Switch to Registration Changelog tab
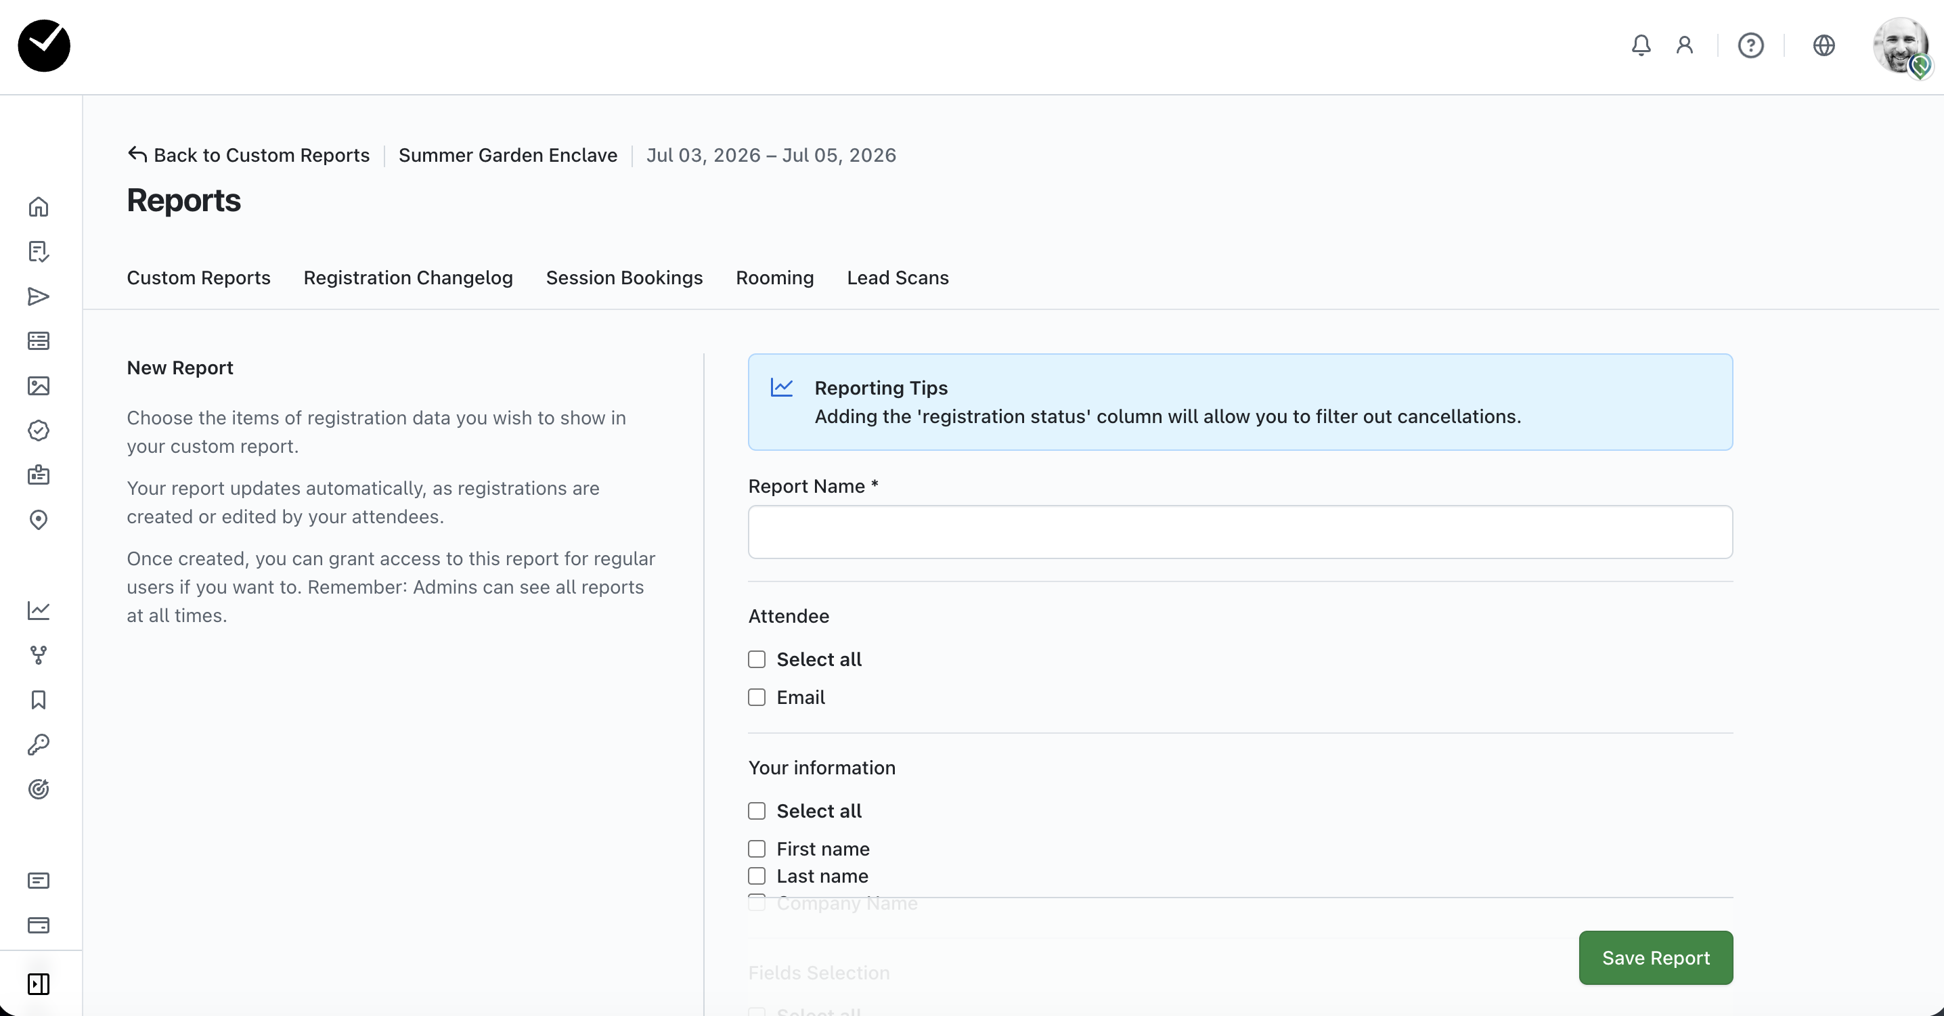This screenshot has width=1944, height=1016. click(407, 278)
